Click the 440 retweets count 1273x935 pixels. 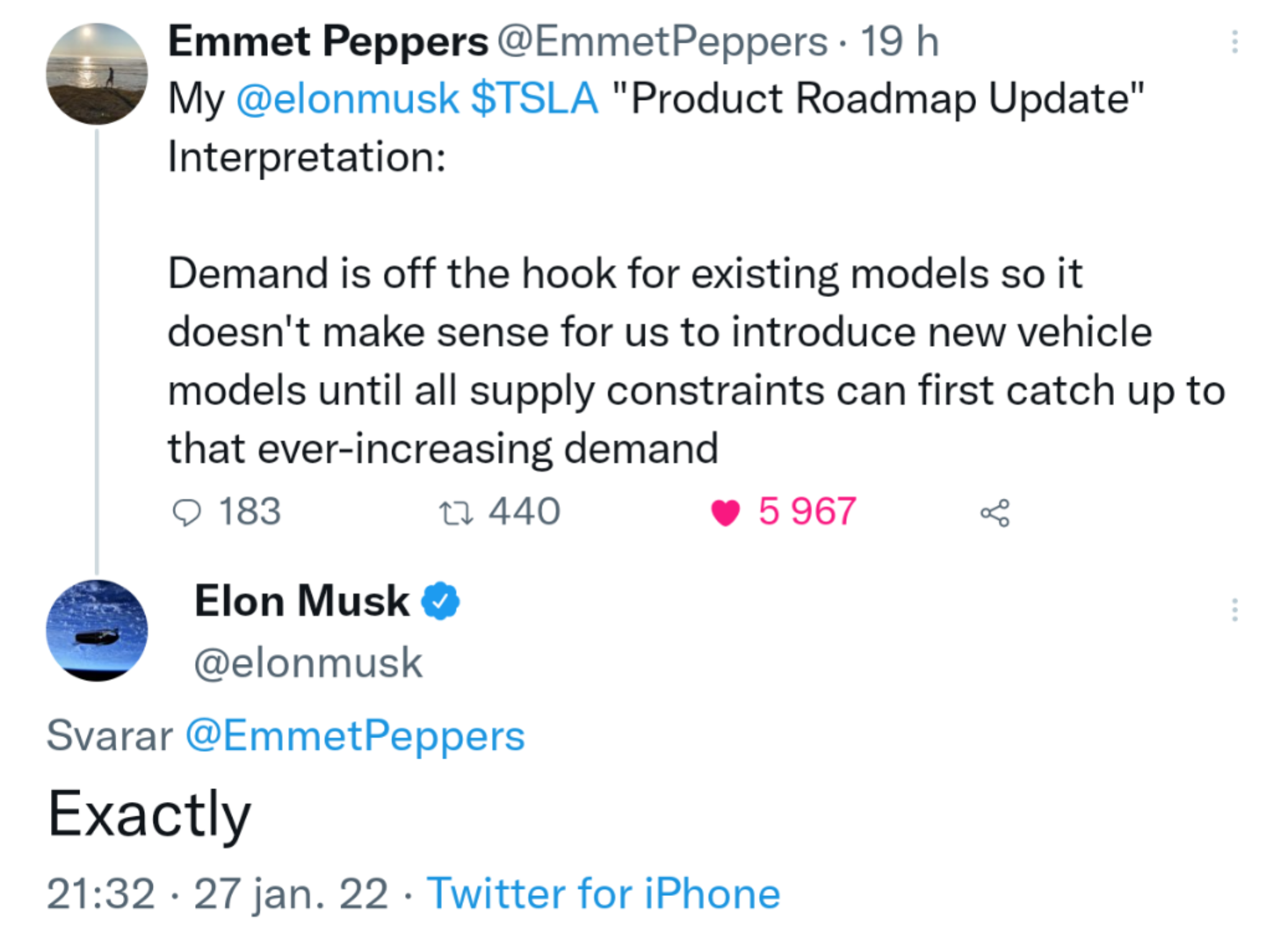(525, 512)
